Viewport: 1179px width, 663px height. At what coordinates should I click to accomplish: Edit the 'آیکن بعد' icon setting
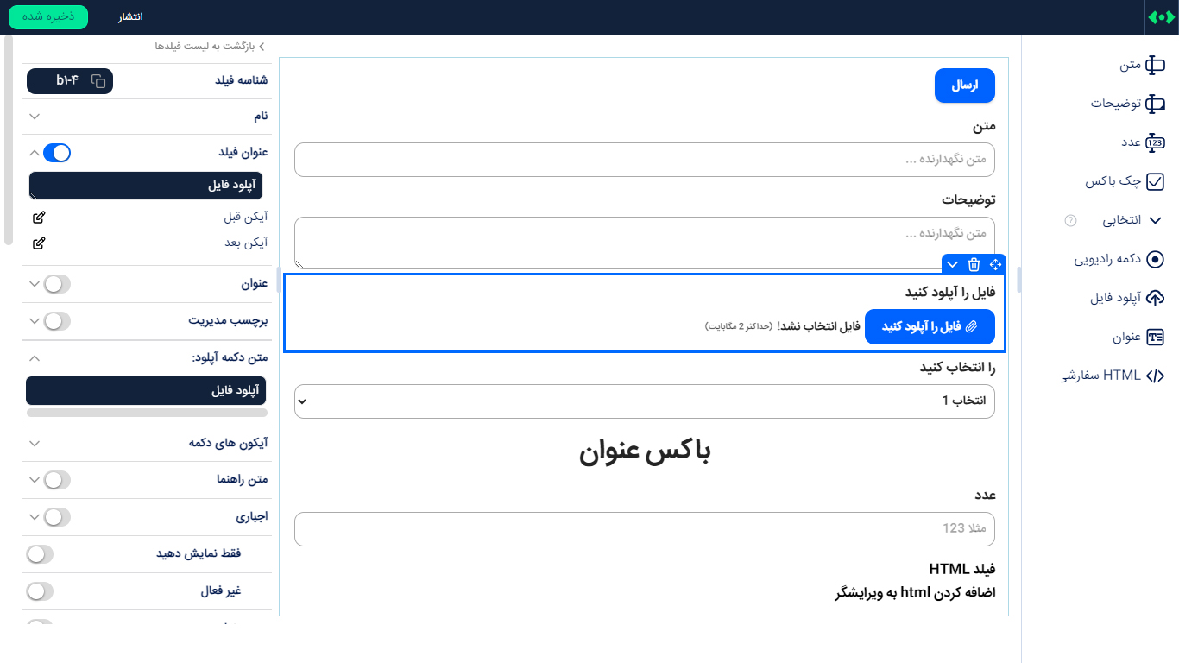point(38,243)
